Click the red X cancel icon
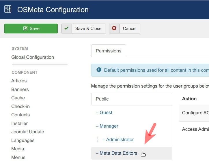The width and height of the screenshot is (209, 161). pos(114,28)
